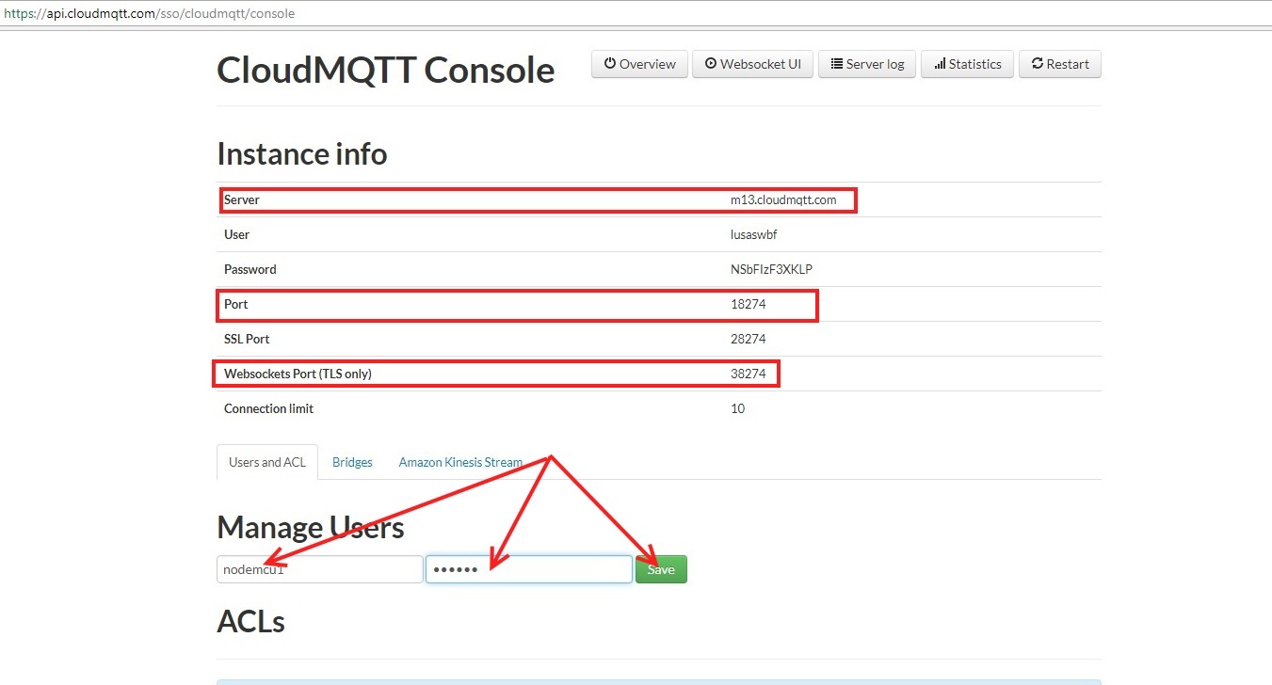The image size is (1272, 685).
Task: Select the password value NSbFIzF3XKLP
Action: (771, 269)
